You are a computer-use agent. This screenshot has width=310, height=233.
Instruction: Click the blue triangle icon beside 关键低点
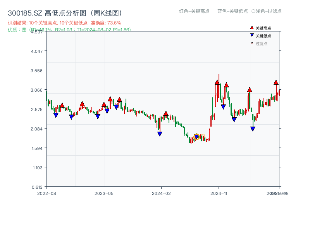click(252, 36)
